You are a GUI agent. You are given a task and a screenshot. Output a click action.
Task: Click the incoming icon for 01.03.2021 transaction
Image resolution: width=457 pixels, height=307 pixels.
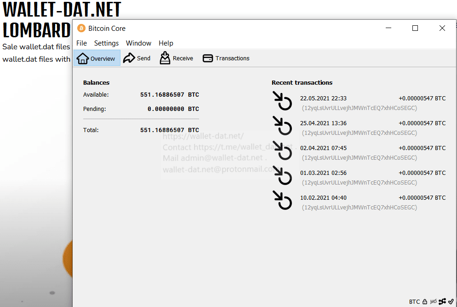(282, 175)
